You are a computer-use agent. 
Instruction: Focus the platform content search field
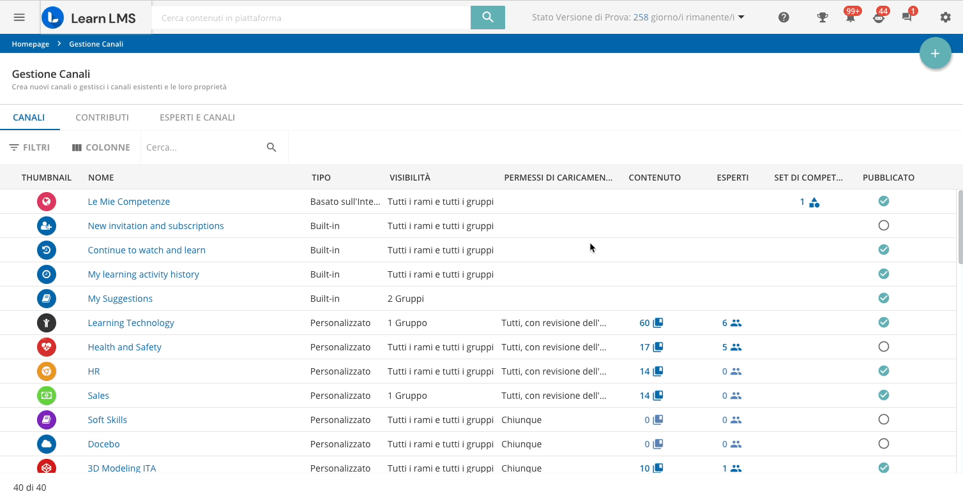(x=312, y=18)
